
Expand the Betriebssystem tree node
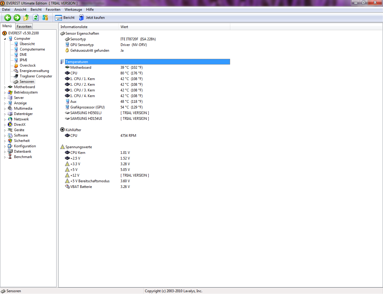coord(5,93)
